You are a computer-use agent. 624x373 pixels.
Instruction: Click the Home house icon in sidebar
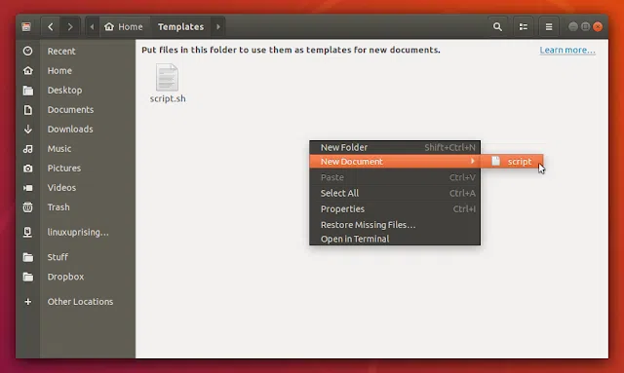[28, 70]
